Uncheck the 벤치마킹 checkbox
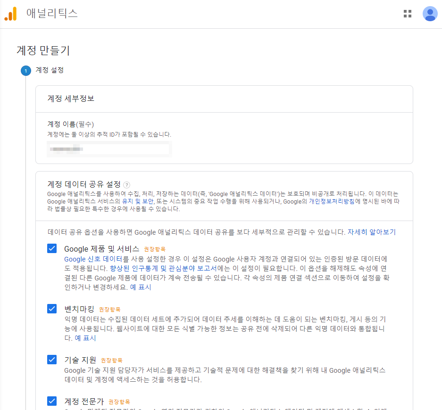This screenshot has height=410, width=442. point(52,309)
